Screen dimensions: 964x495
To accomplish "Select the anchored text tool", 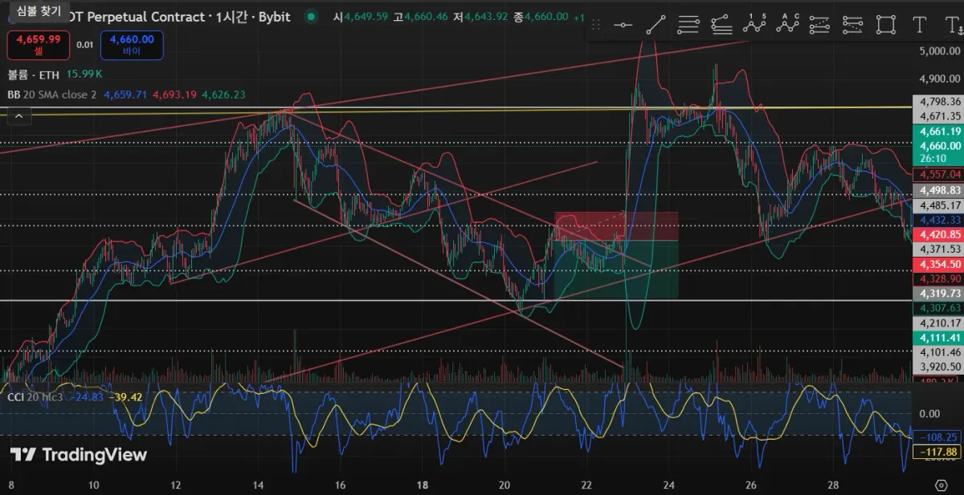I will point(954,25).
